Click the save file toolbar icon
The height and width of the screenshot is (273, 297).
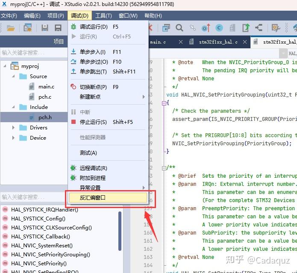[x=45, y=28]
